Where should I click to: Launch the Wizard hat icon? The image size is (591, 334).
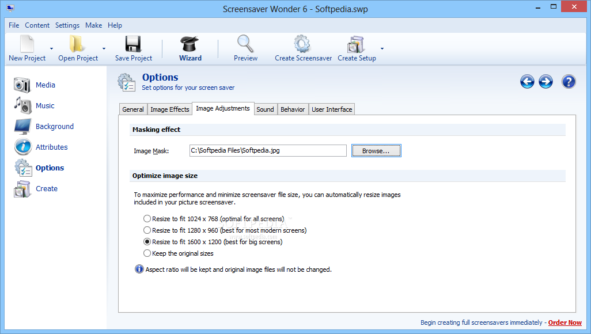(x=190, y=44)
